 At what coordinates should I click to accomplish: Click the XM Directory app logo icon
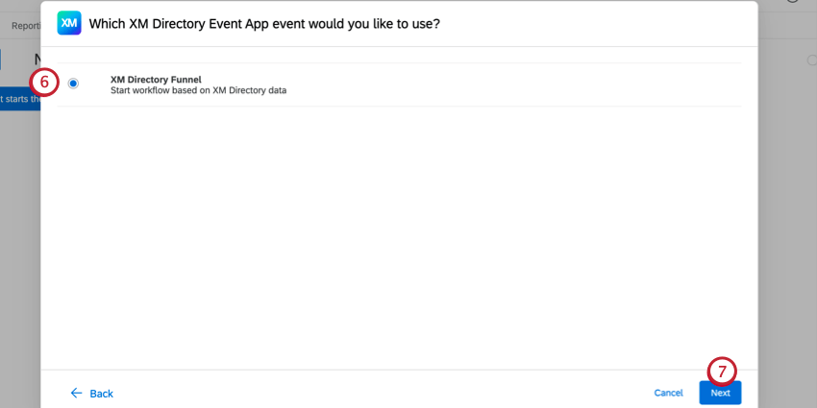69,23
